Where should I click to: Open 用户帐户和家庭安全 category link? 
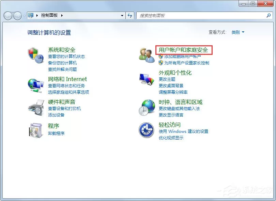click(x=183, y=50)
